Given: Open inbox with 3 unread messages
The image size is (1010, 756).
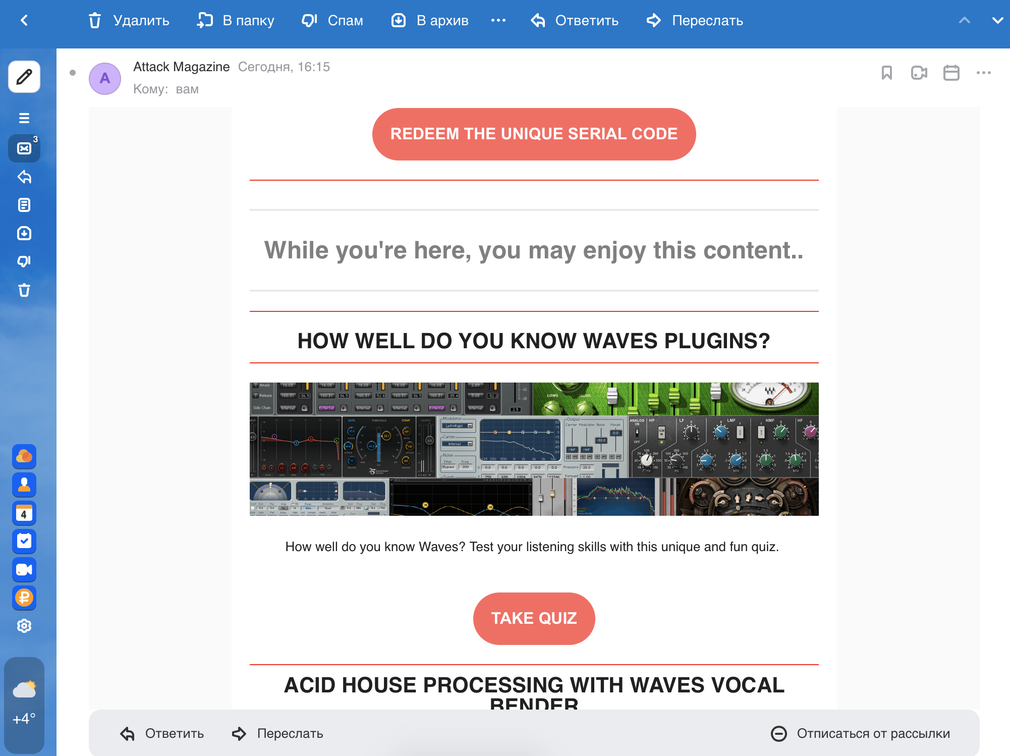Looking at the screenshot, I should click(x=24, y=148).
